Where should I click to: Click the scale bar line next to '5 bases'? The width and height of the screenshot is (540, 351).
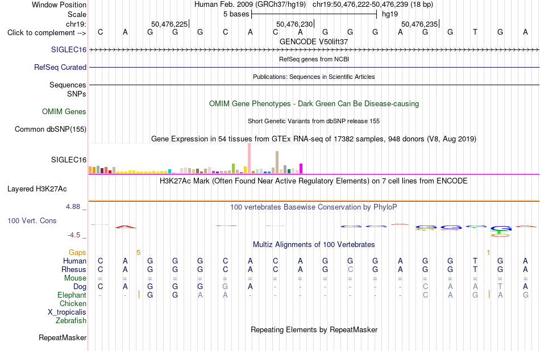[314, 14]
